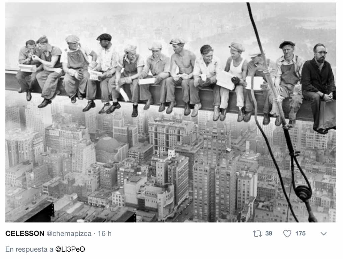The image size is (343, 259).
Task: Open the @LI3PeO mention link
Action: [x=70, y=249]
